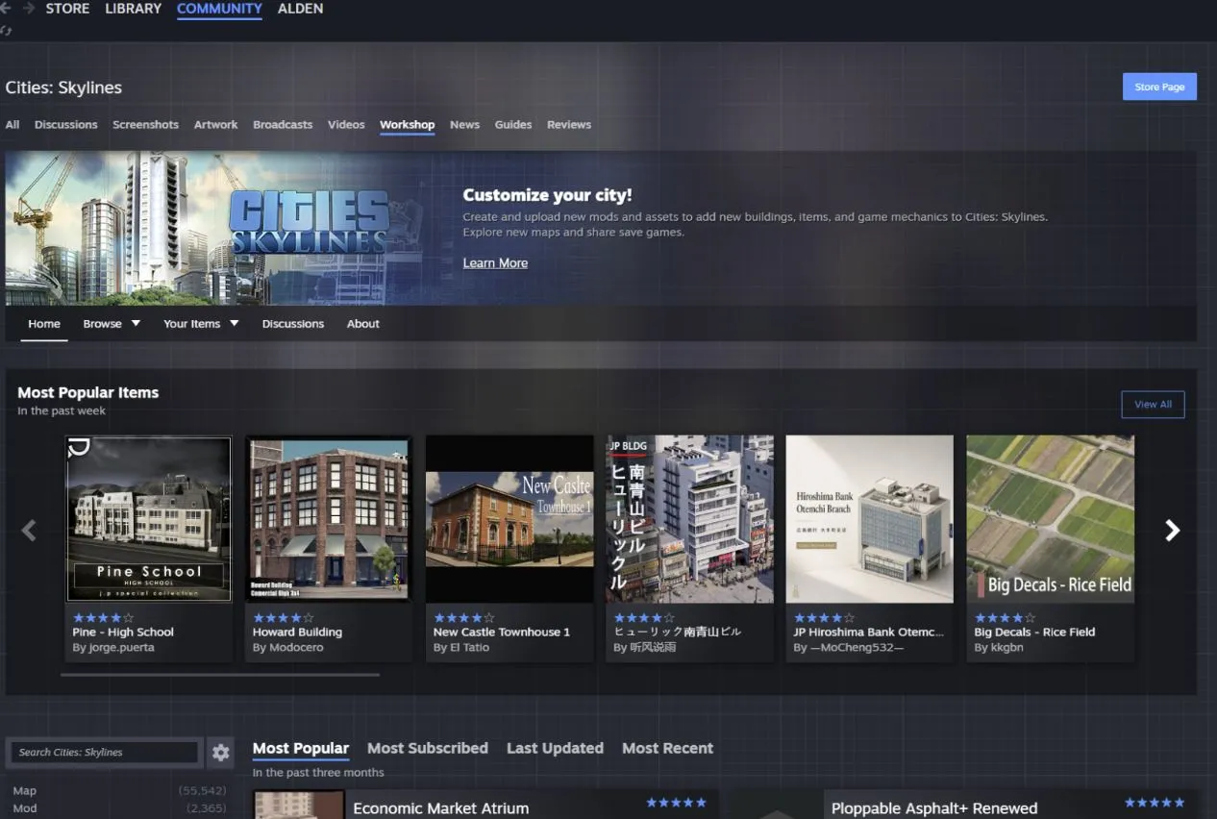Click the Store Page button

click(x=1159, y=87)
